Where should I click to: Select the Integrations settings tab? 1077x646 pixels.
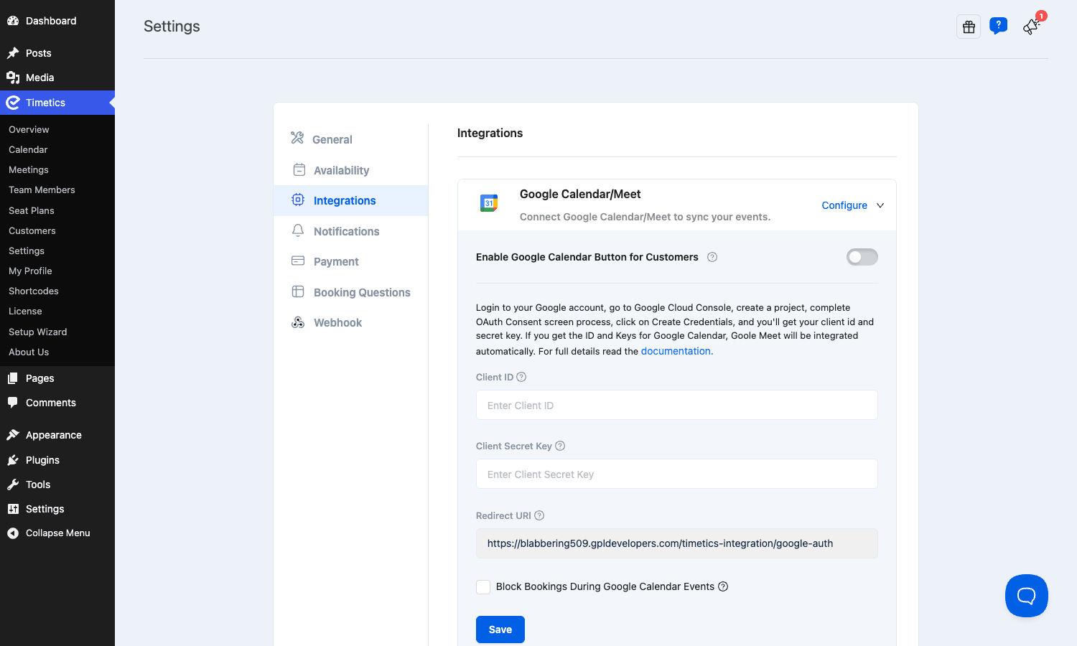[350, 200]
